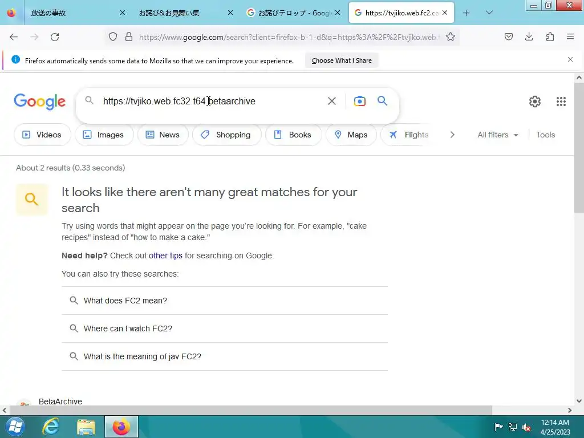Filter results by Flights
This screenshot has width=584, height=438.
pos(408,135)
